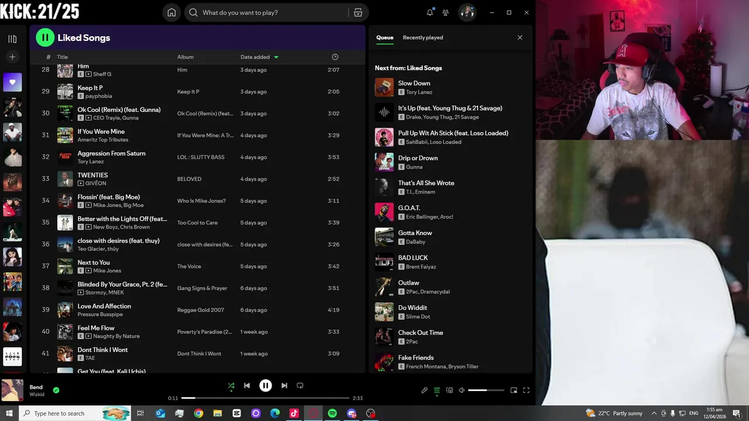The width and height of the screenshot is (749, 421).
Task: Open Reggae Gold 2007 album link
Action: [x=201, y=310]
